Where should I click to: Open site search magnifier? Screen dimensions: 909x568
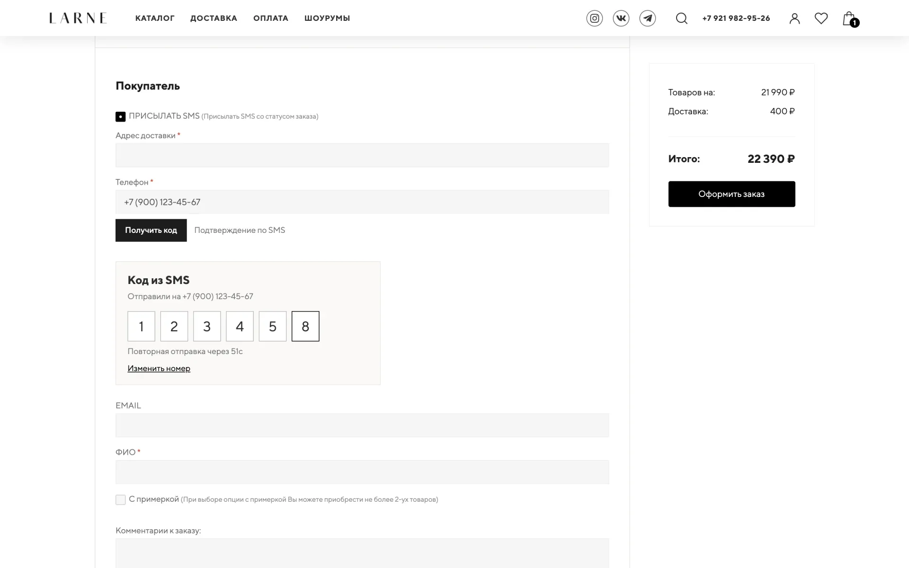click(x=682, y=18)
